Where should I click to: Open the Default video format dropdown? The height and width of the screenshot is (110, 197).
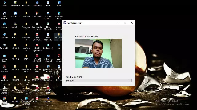click(98, 81)
